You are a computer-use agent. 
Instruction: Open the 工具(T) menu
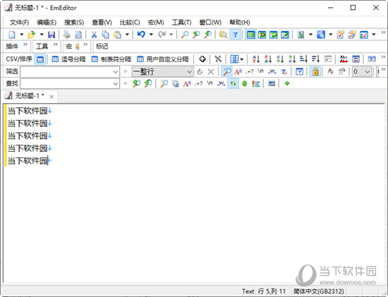181,23
